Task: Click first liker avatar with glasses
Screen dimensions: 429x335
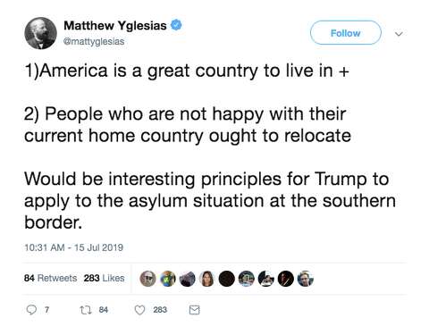Action: pyautogui.click(x=148, y=279)
